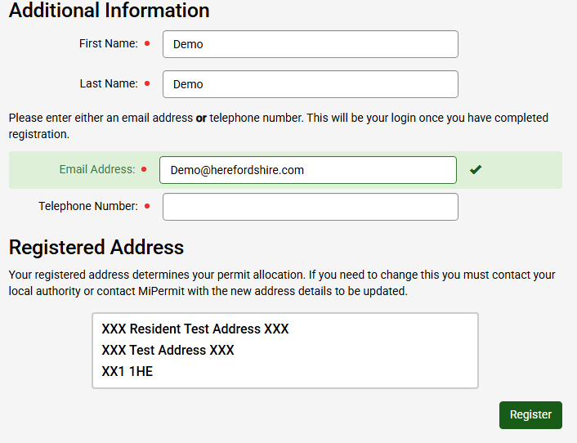
Task: Click the required indicator next to Email Address
Action: (144, 170)
